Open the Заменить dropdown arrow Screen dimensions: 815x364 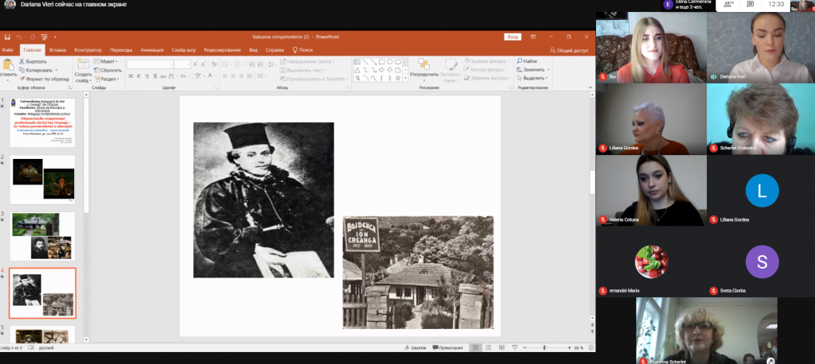(549, 70)
